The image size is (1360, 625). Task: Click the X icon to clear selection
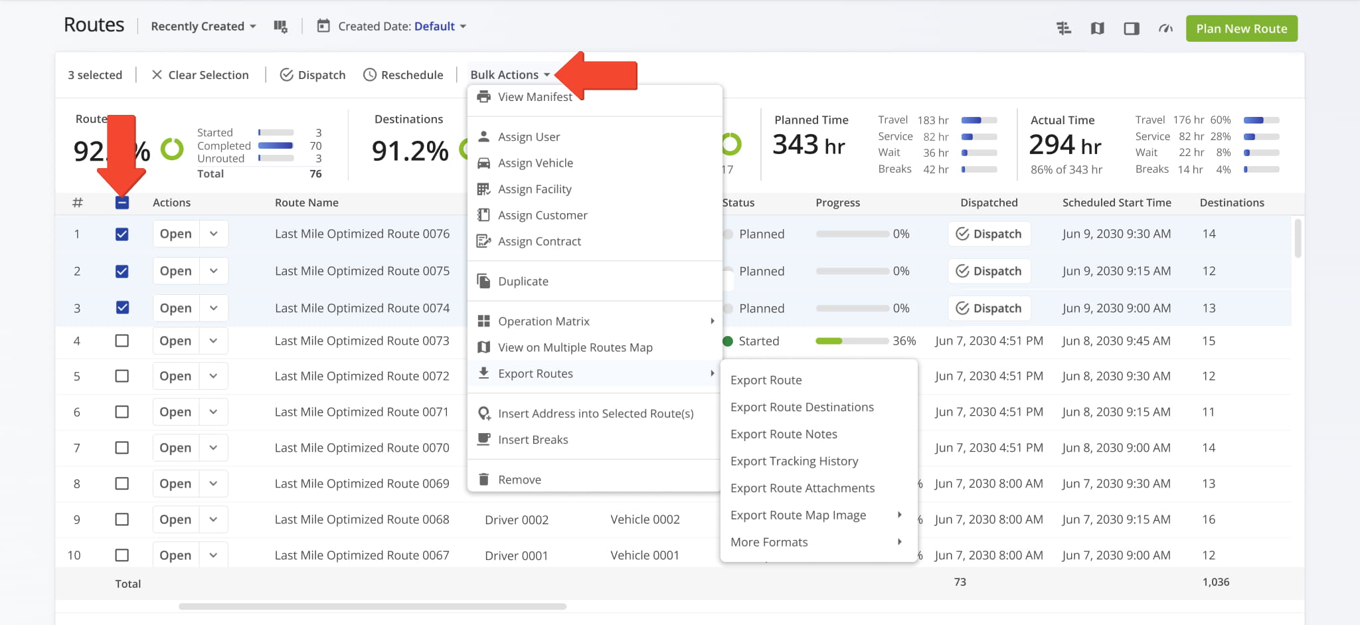[157, 75]
